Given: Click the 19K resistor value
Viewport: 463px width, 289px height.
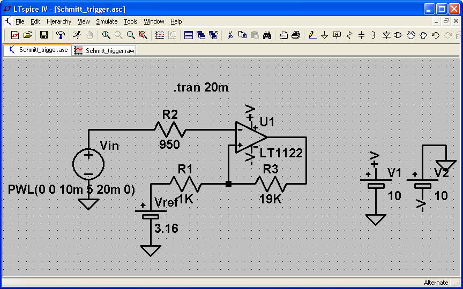Looking at the screenshot, I should (270, 200).
